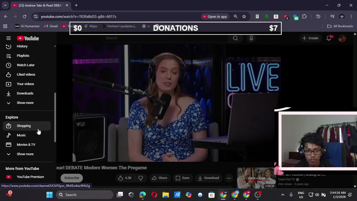
Task: Open Liked videos
Action: point(27,75)
